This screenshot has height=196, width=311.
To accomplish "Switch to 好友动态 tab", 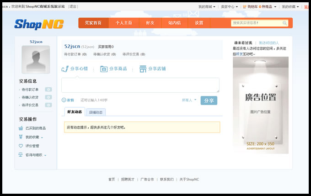I will click(75, 112).
